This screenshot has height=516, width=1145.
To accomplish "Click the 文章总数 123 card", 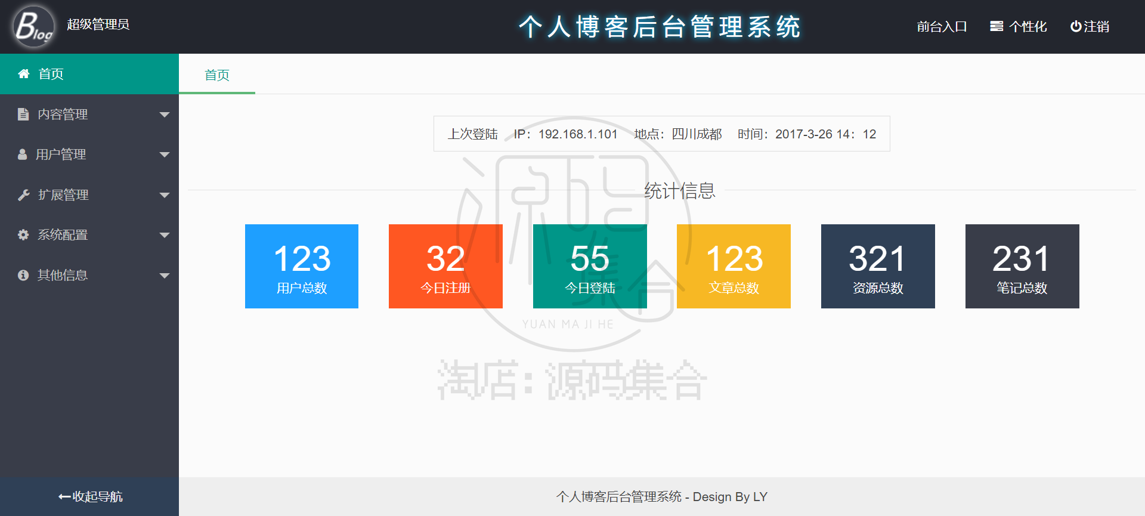I will tap(734, 266).
